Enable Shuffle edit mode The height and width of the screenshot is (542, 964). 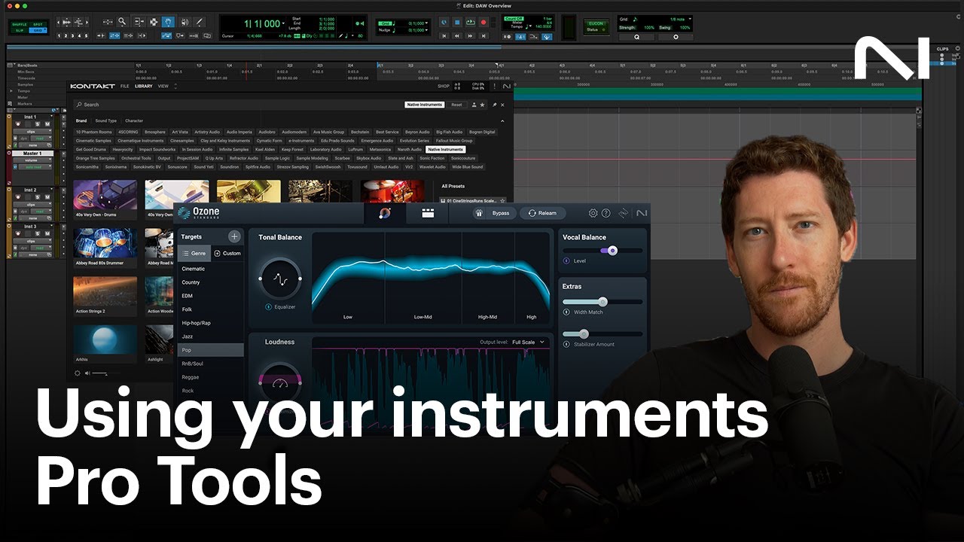[19, 24]
